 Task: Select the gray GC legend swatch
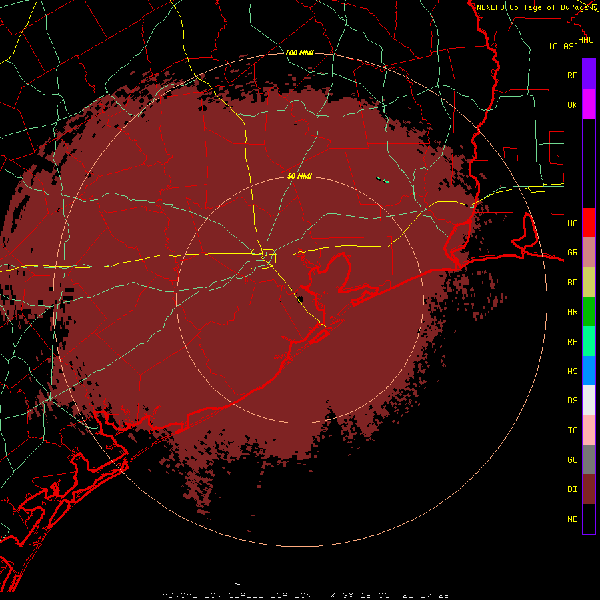(589, 459)
